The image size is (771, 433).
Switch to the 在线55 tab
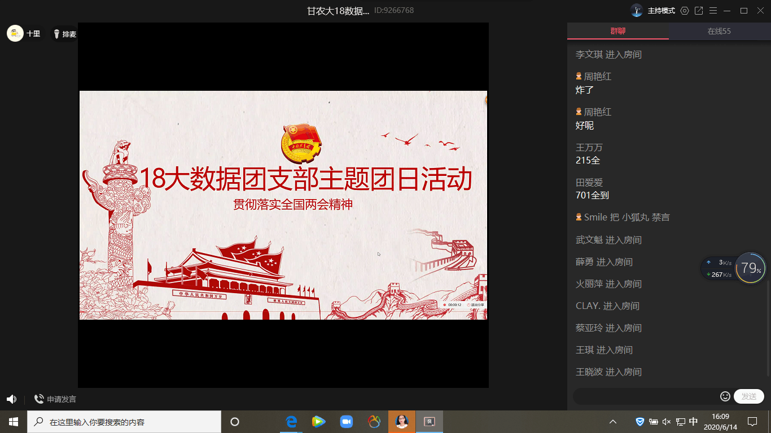coord(719,31)
